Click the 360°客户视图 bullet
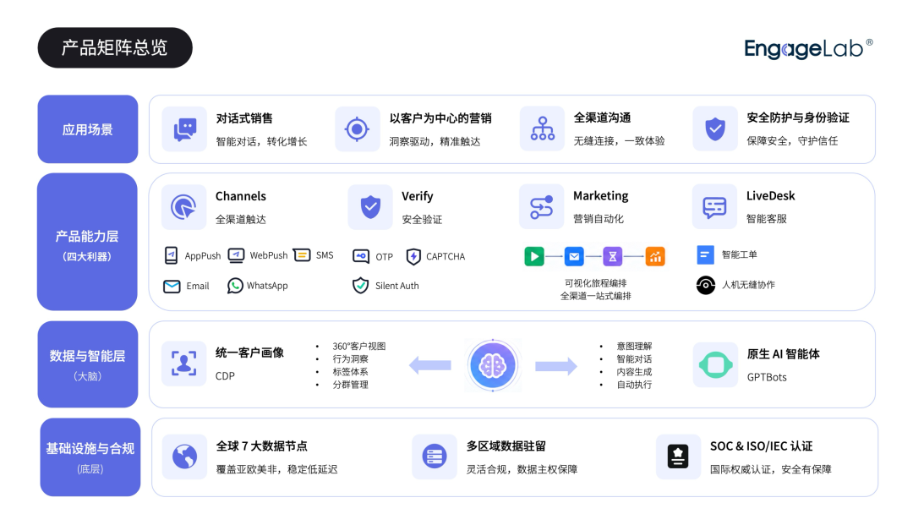This screenshot has height=514, width=913. 359,347
